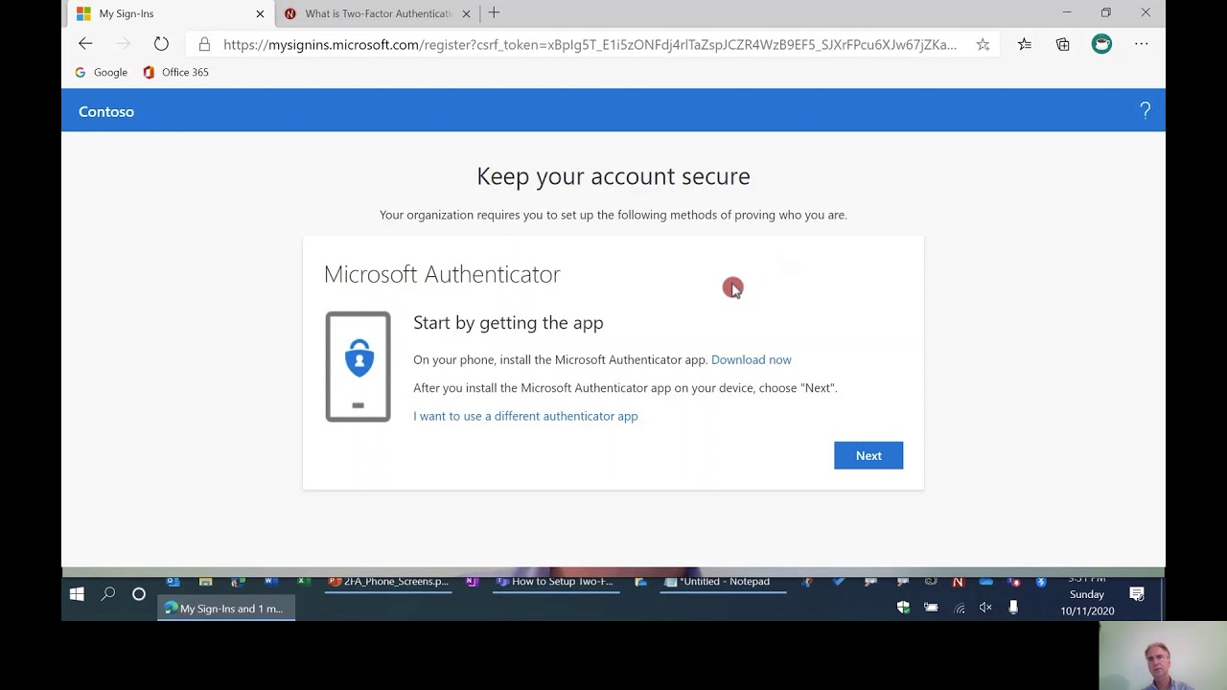Open help with the question mark icon
Image resolution: width=1227 pixels, height=690 pixels.
[1145, 111]
